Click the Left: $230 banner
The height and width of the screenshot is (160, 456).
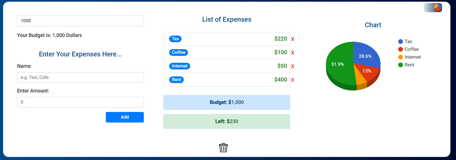[x=226, y=121]
